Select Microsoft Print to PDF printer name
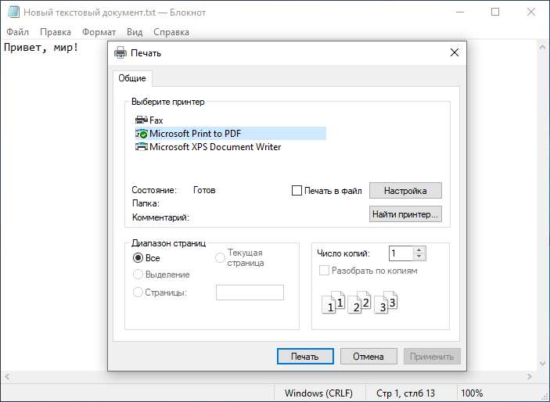The image size is (550, 402). coord(195,134)
